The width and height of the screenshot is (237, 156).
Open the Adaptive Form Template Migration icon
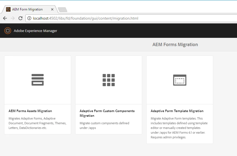point(180,80)
